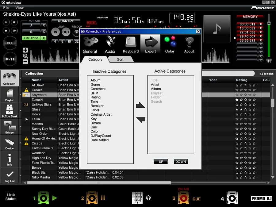Viewport: 276px width, 207px height.
Task: Skip to next track
Action: 14,22
